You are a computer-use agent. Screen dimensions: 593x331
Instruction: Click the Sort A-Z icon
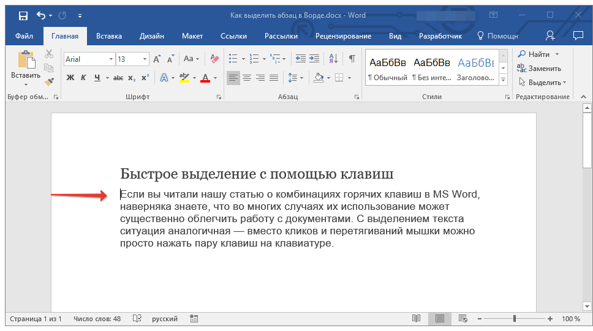click(x=333, y=59)
